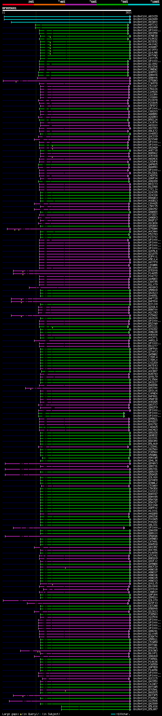This screenshot has height=716, width=162.
Task: Click hit UniRef100_B5I211
Action: (145, 326)
